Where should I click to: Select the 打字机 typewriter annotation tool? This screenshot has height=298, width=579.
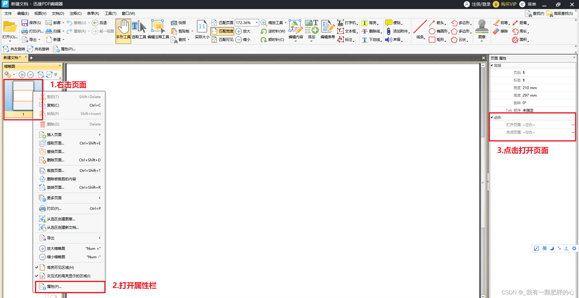[347, 23]
